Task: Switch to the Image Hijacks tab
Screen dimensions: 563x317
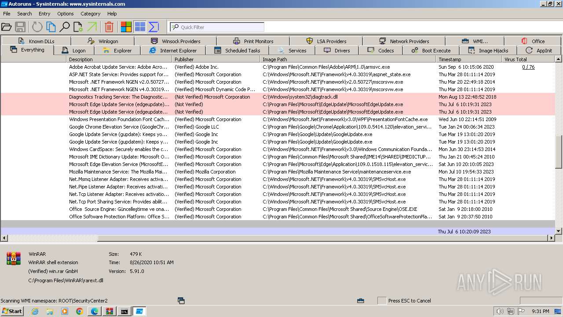Action: click(488, 51)
